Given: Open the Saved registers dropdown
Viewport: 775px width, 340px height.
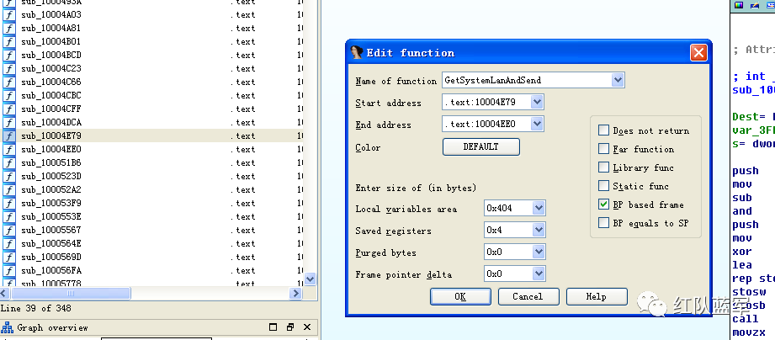Looking at the screenshot, I should click(539, 230).
